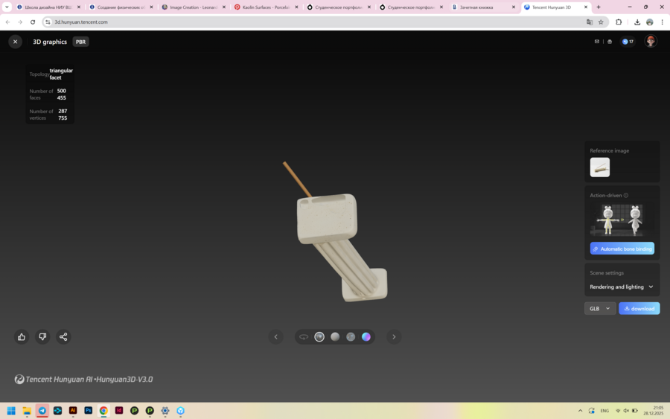The image size is (670, 419).
Task: Go to the previous model with left arrow
Action: pos(275,337)
